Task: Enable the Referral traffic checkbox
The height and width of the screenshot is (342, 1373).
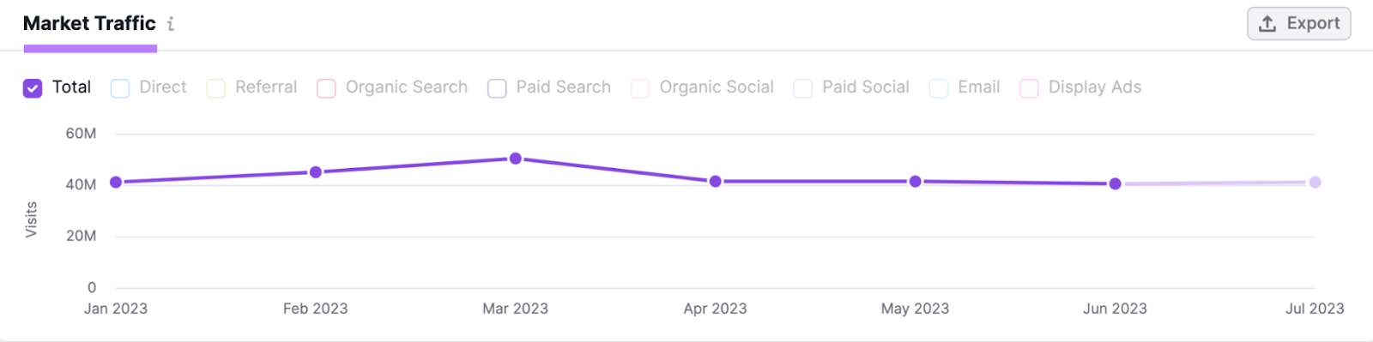Action: pos(216,87)
